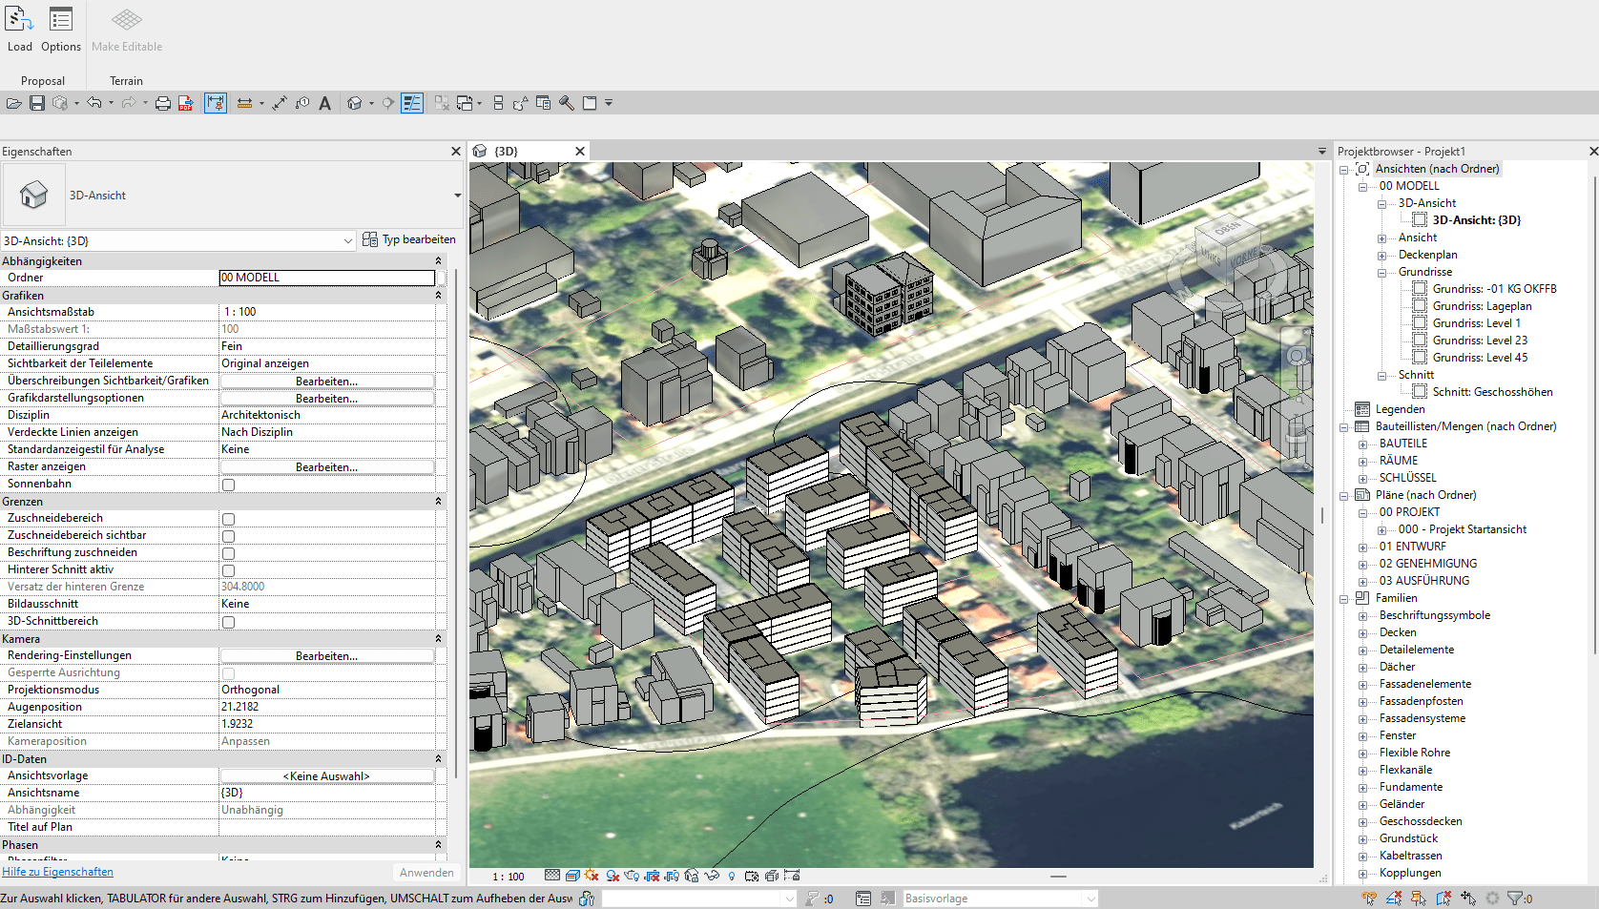This screenshot has width=1599, height=909.
Task: Enable Gesperrte Ausrichtung in the Kamera section
Action: click(x=227, y=672)
